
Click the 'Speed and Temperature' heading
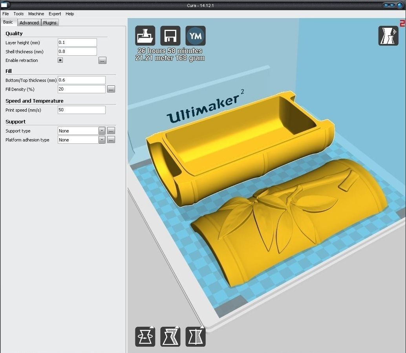(35, 101)
